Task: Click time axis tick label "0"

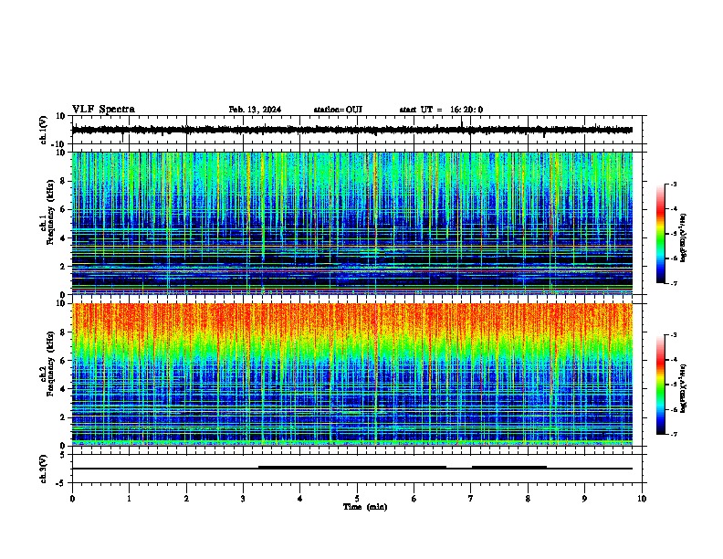Action: click(x=72, y=499)
